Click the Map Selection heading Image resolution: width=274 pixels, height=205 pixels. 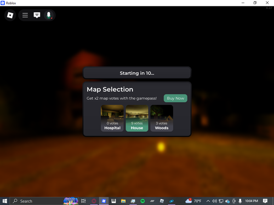click(110, 89)
